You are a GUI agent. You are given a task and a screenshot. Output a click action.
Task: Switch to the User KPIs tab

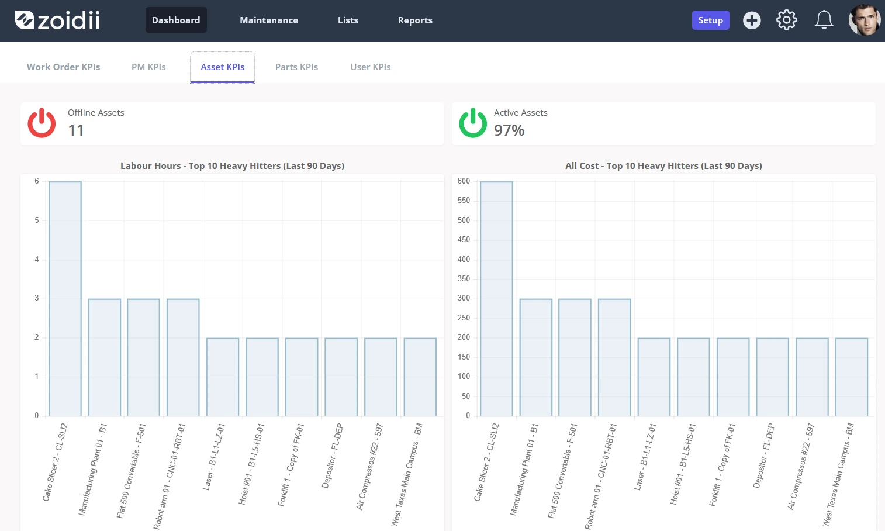pyautogui.click(x=371, y=67)
